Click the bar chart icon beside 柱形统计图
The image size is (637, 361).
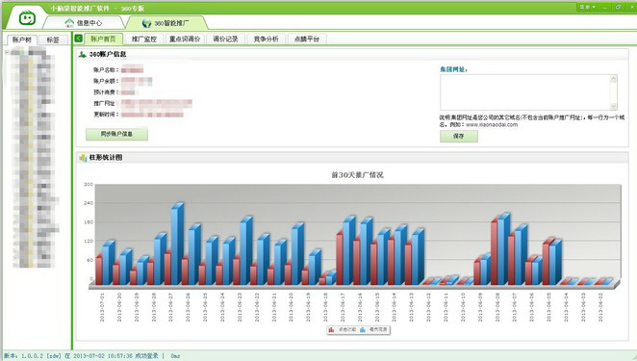coord(84,158)
